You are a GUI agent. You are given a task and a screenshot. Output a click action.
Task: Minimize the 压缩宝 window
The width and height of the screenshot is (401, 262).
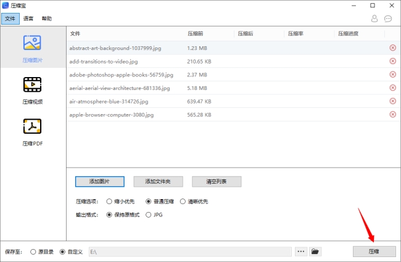coord(354,6)
